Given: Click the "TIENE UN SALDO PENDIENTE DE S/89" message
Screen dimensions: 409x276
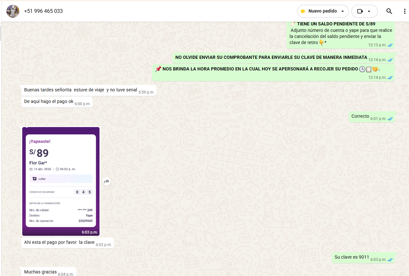Looking at the screenshot, I should pos(336,24).
